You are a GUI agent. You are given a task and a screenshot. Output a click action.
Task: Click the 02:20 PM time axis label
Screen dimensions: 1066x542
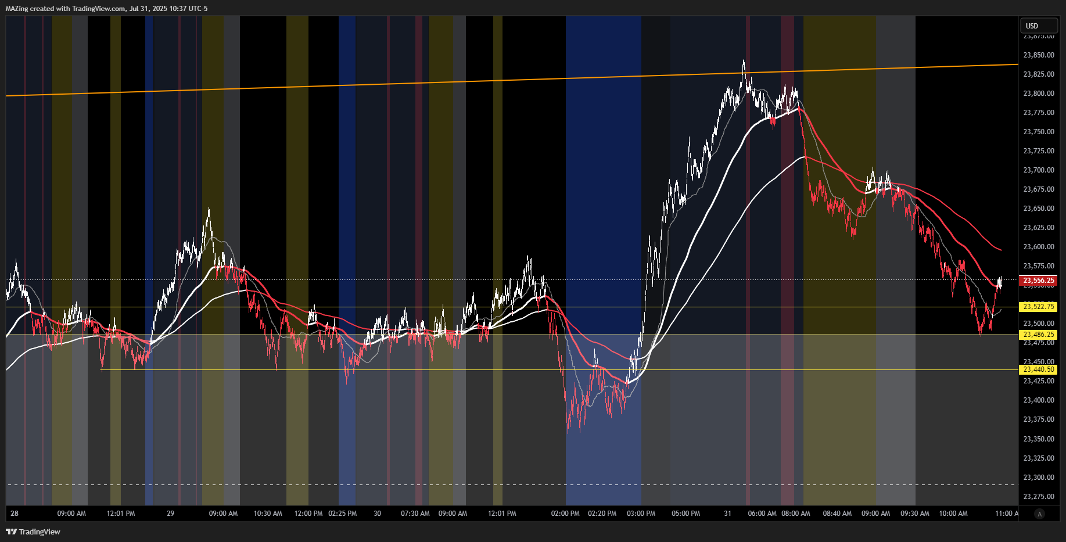(602, 514)
